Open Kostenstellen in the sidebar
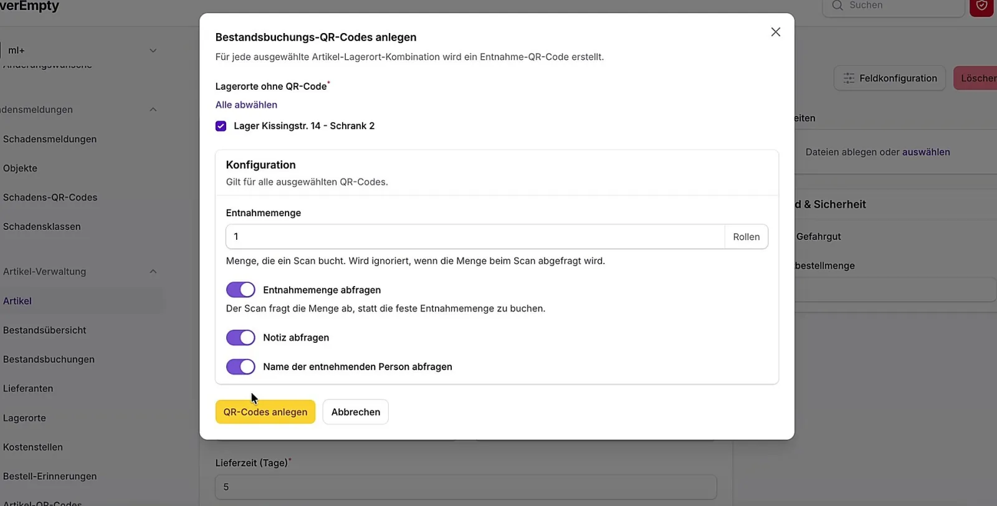Screen dimensions: 997x506 coord(32,447)
